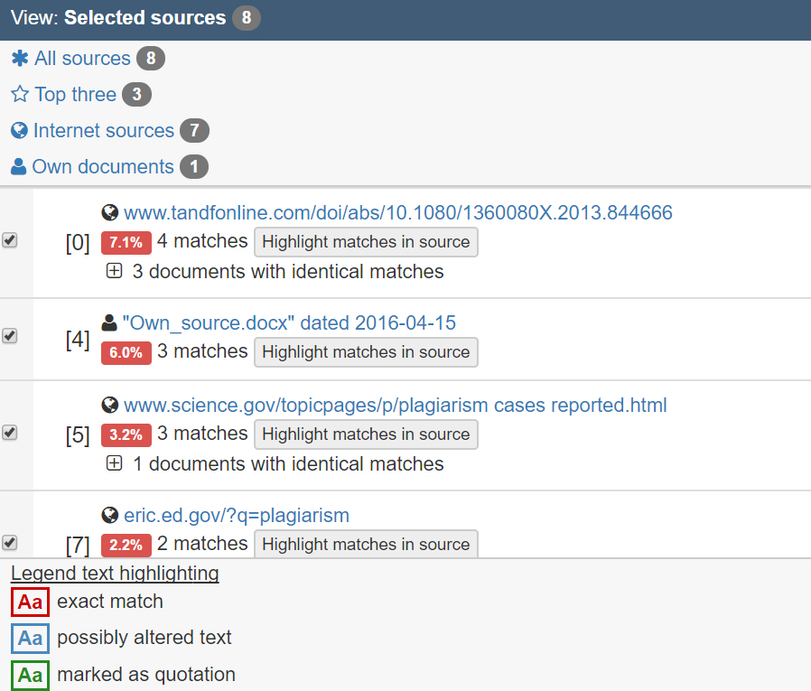The width and height of the screenshot is (811, 691).
Task: Click the 8 badge next to All sources
Action: [x=151, y=59]
